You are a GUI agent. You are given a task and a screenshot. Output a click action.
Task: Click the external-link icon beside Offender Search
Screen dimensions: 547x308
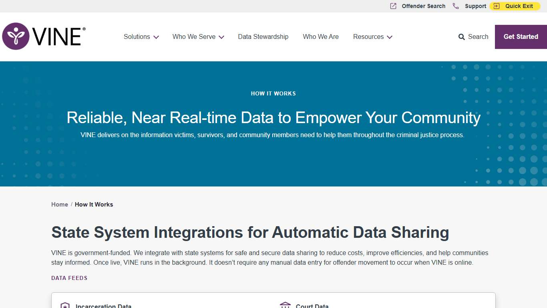pos(392,6)
